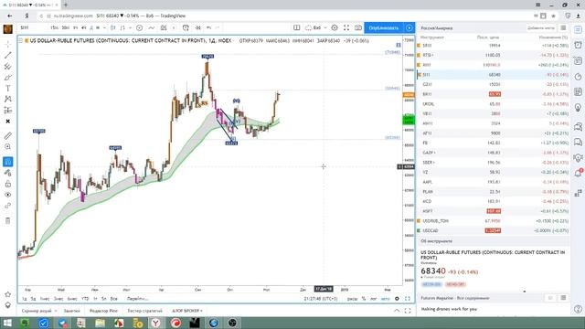This screenshot has width=585, height=329.
Task: Open the calendar panel in the right sidebar
Action: (x=578, y=91)
